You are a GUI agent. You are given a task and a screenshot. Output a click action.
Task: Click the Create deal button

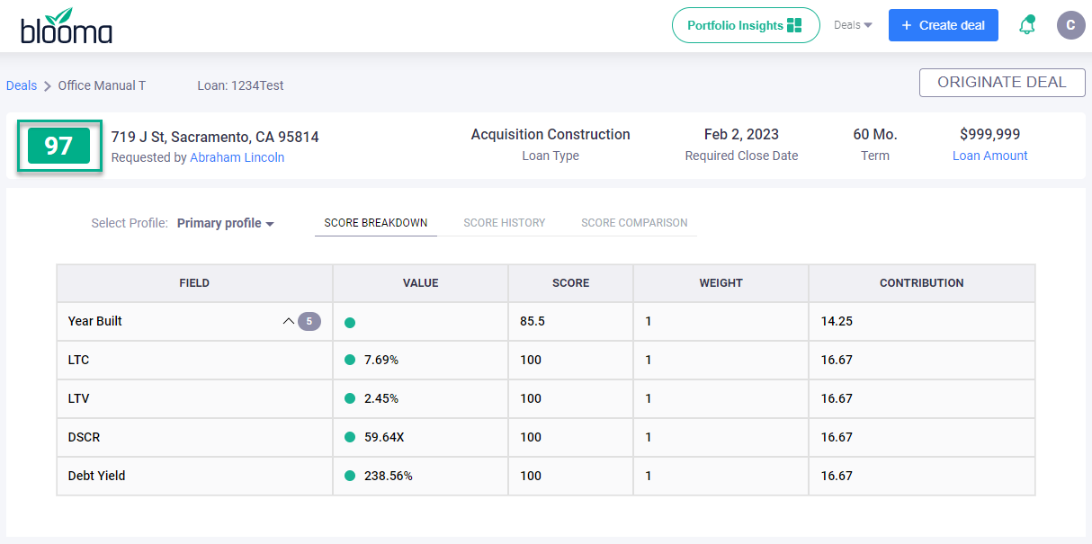coord(943,25)
